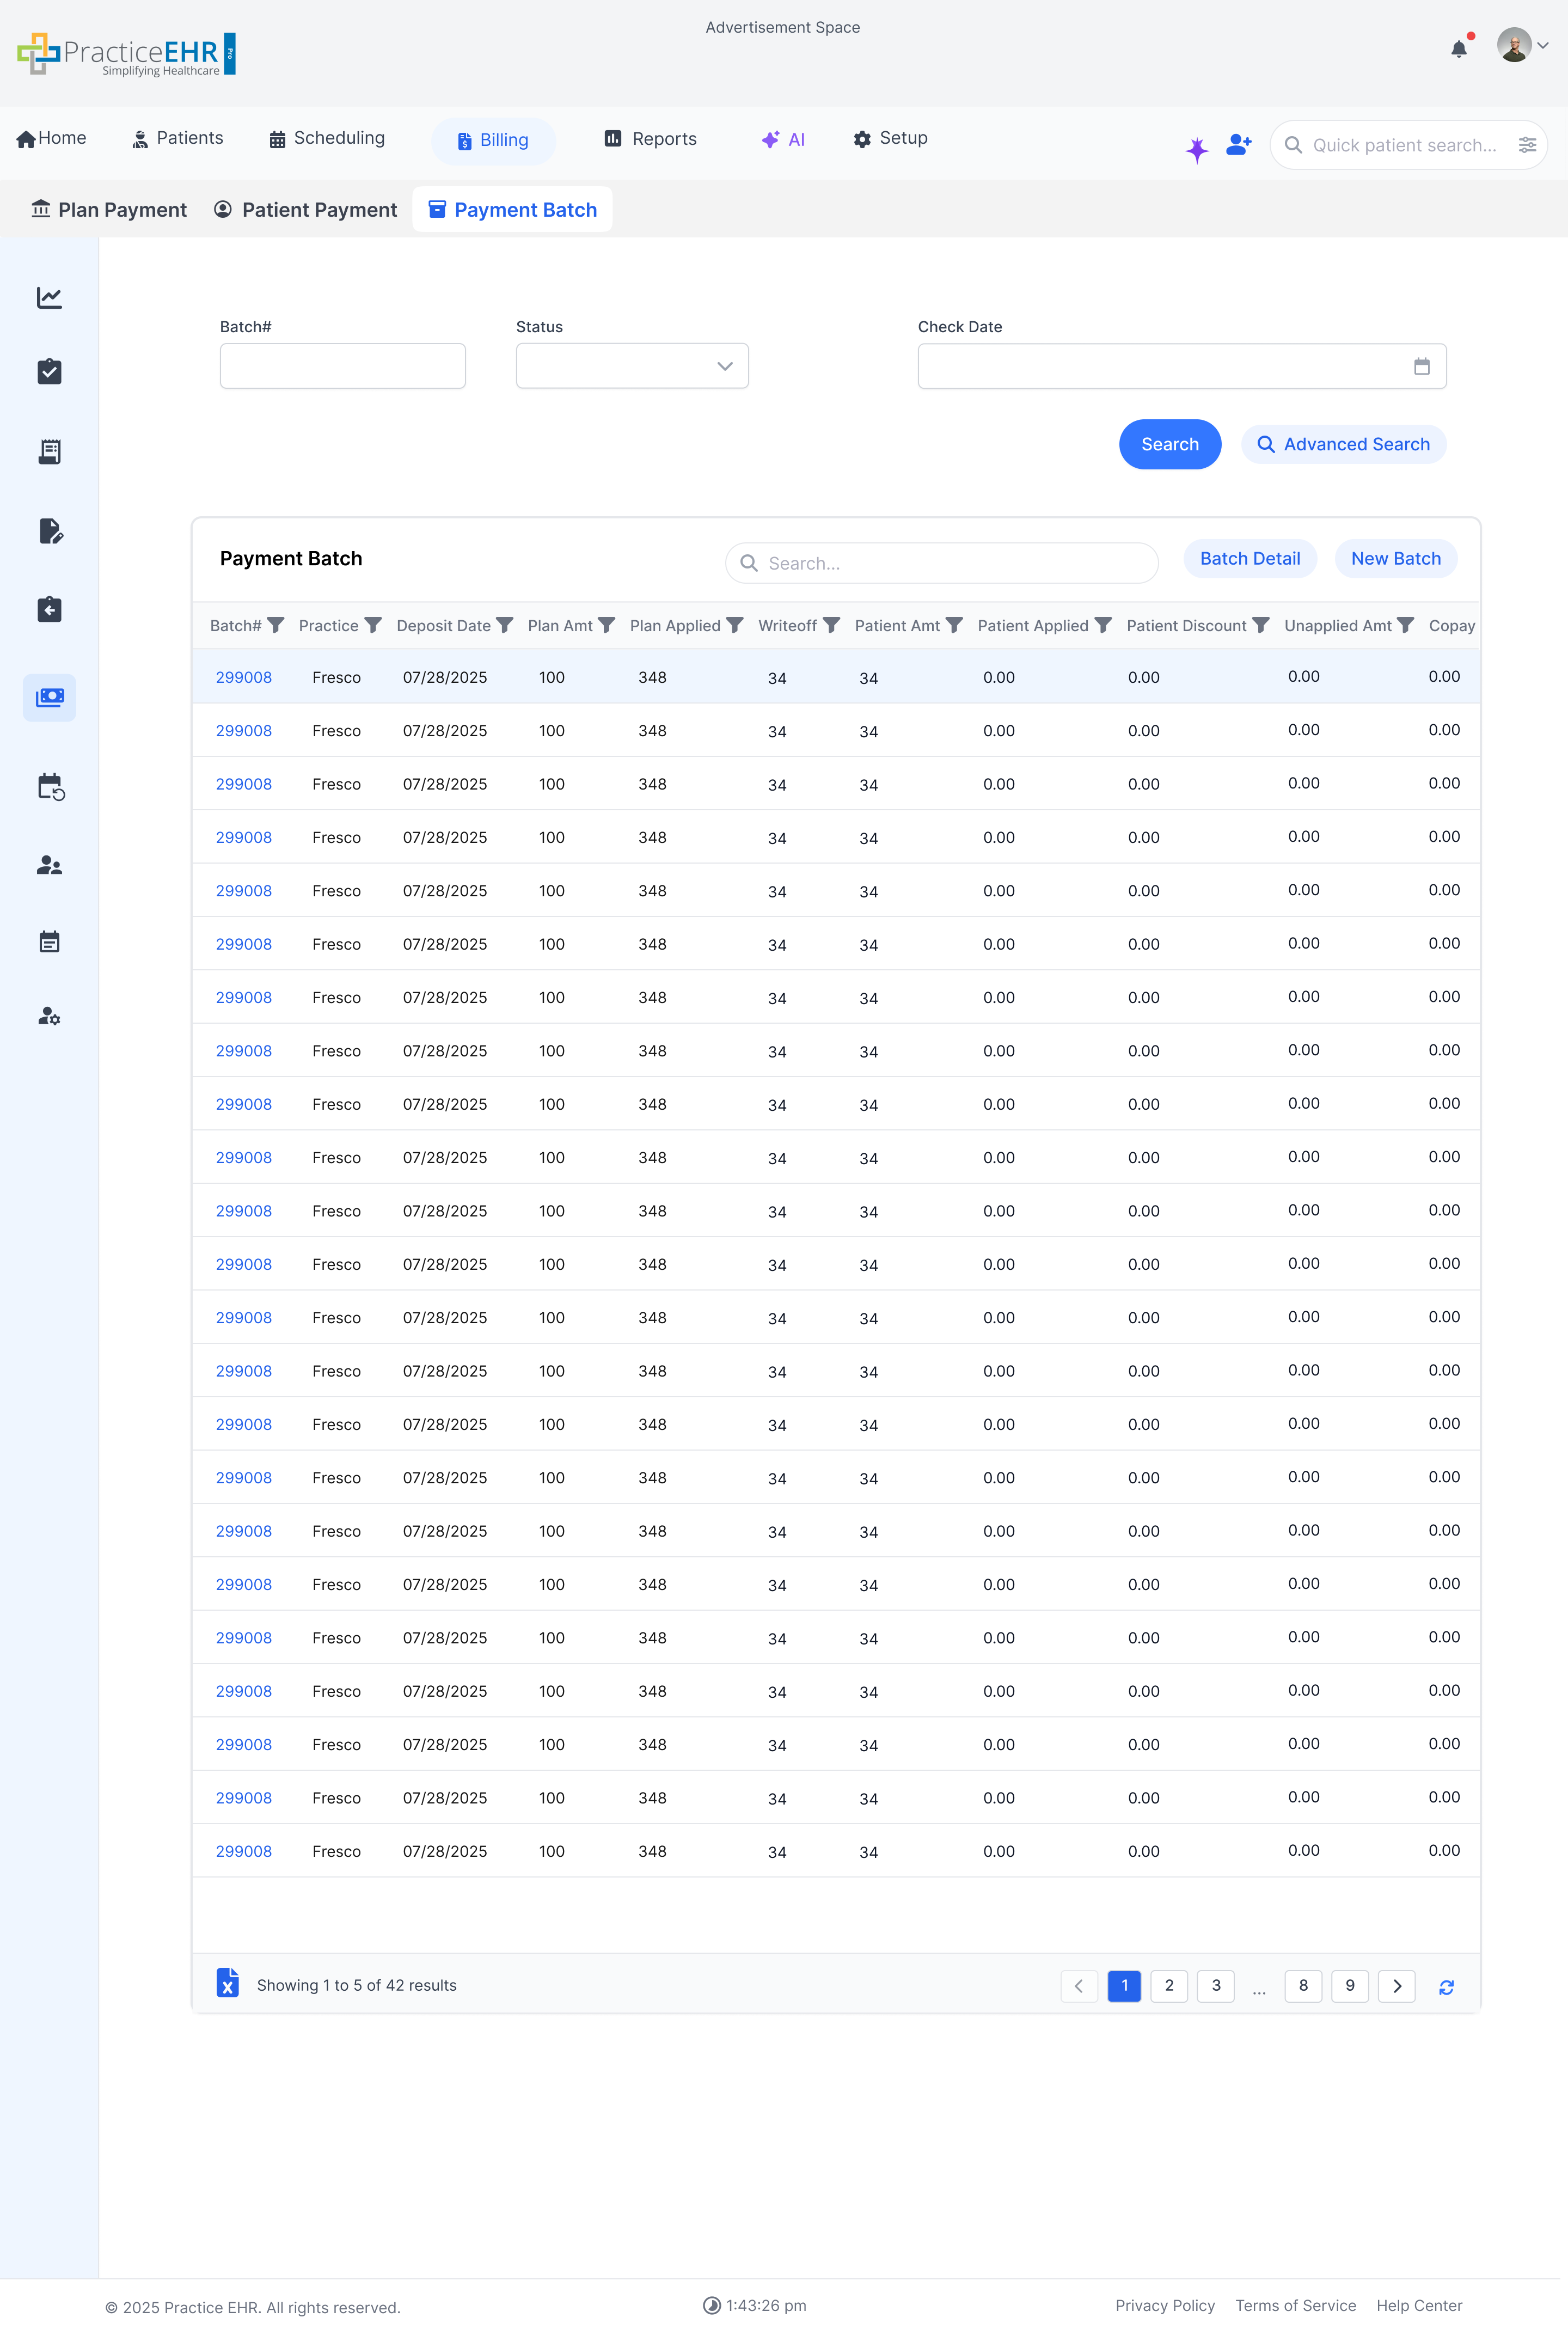Click the notification bell icon
Screen dimensions: 1568x2336
(1458, 49)
